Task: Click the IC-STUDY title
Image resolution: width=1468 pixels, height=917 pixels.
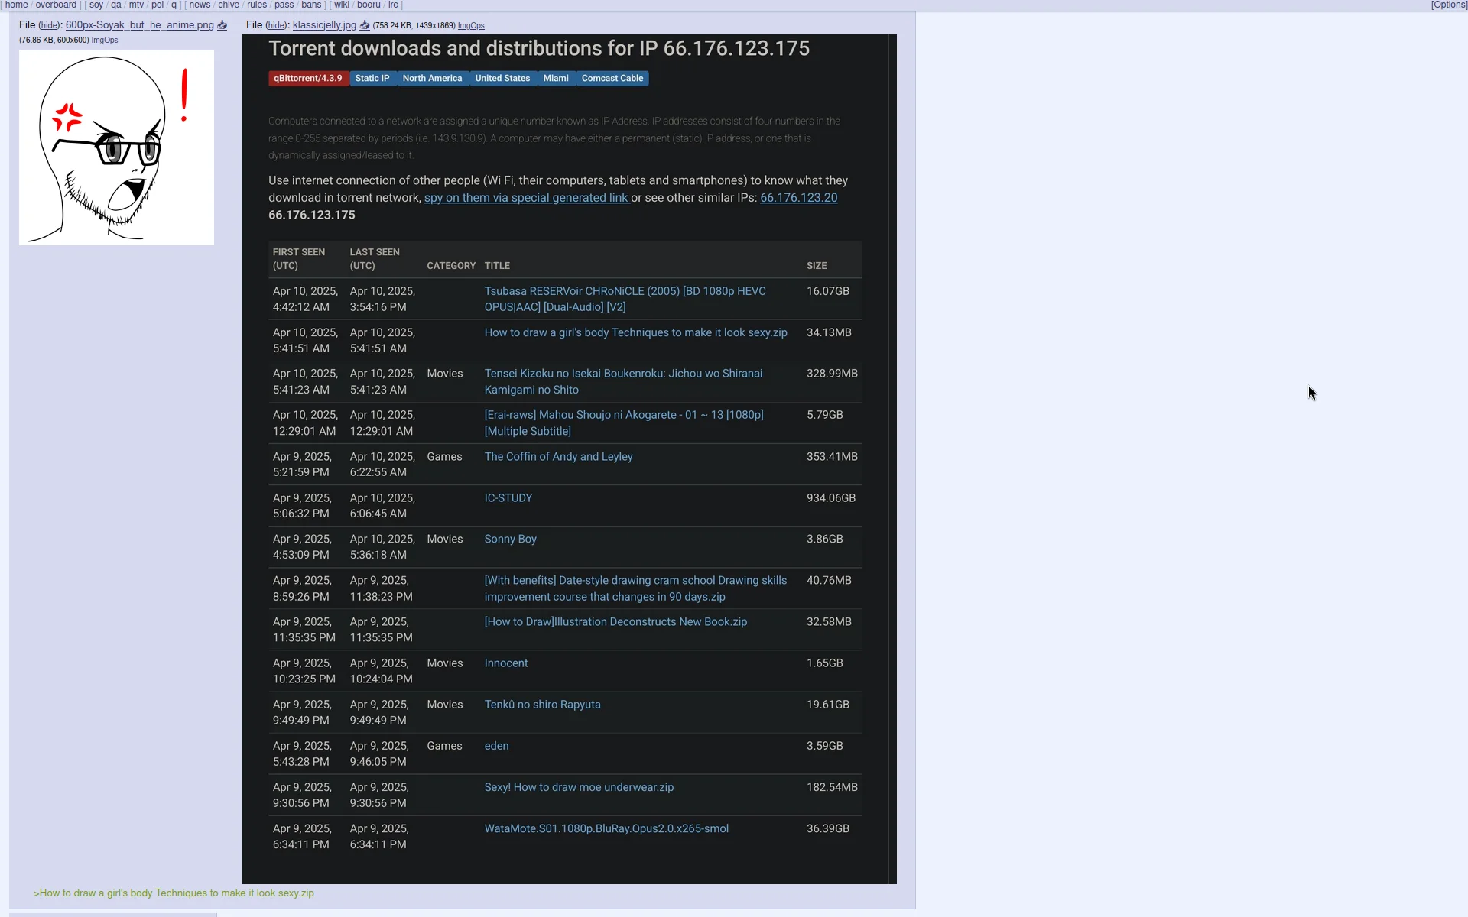Action: [x=508, y=498]
